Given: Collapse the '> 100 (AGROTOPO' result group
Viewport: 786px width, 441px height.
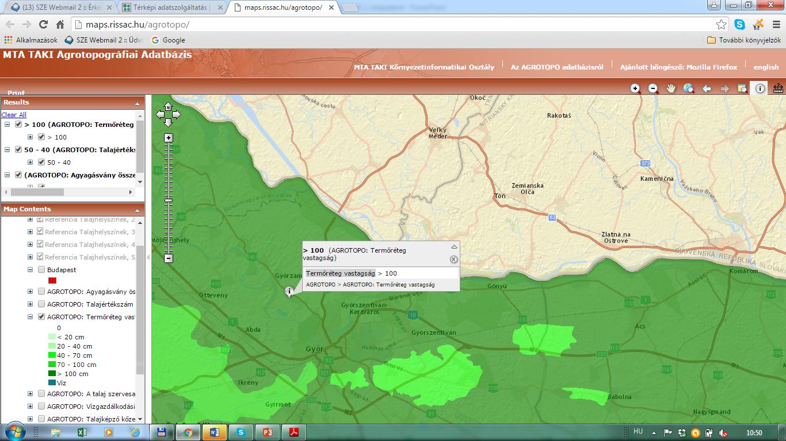Looking at the screenshot, I should click(7, 124).
